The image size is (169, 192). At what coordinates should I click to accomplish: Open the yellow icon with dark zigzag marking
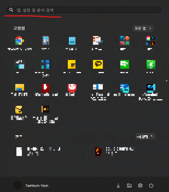click(x=19, y=110)
